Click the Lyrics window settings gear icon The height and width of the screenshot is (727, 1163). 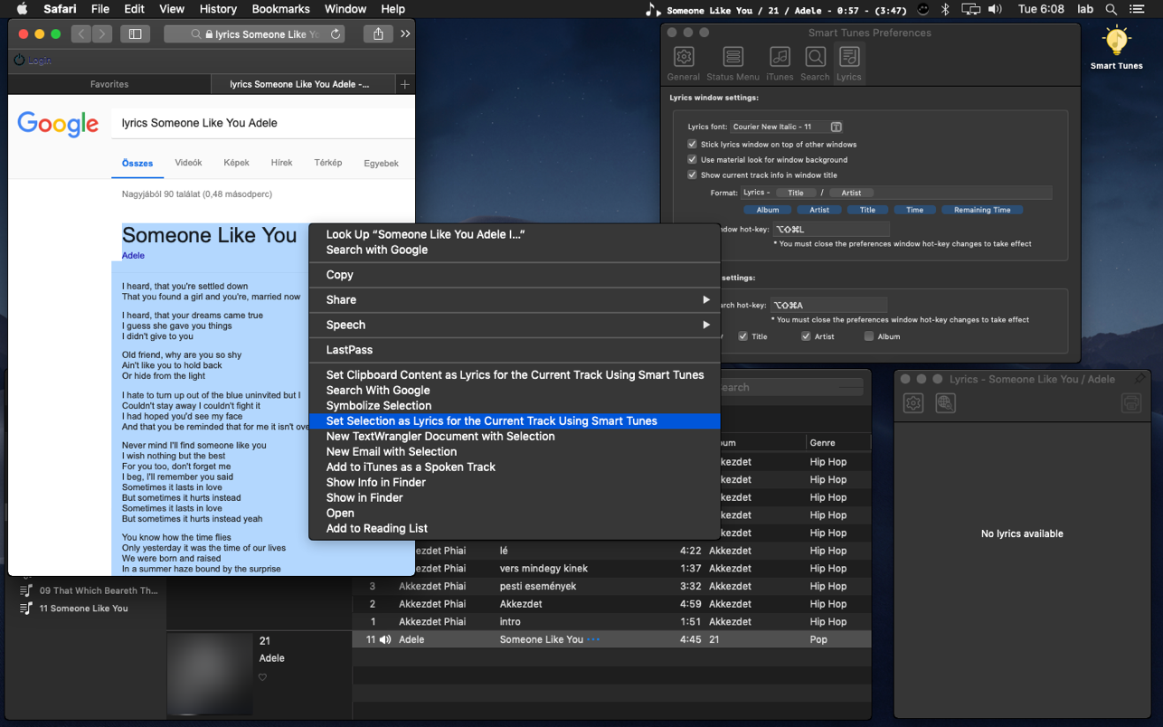pyautogui.click(x=913, y=403)
